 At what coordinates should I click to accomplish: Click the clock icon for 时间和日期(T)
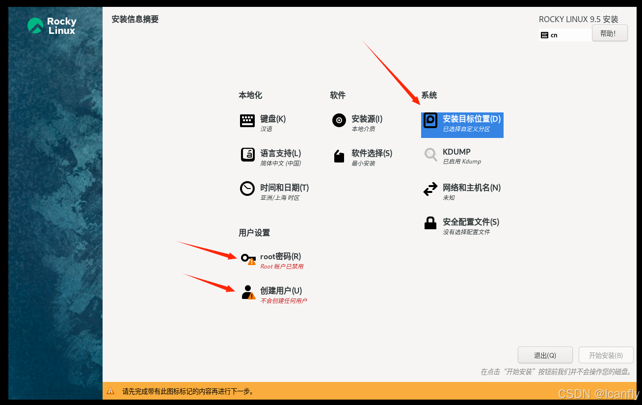[x=247, y=189]
